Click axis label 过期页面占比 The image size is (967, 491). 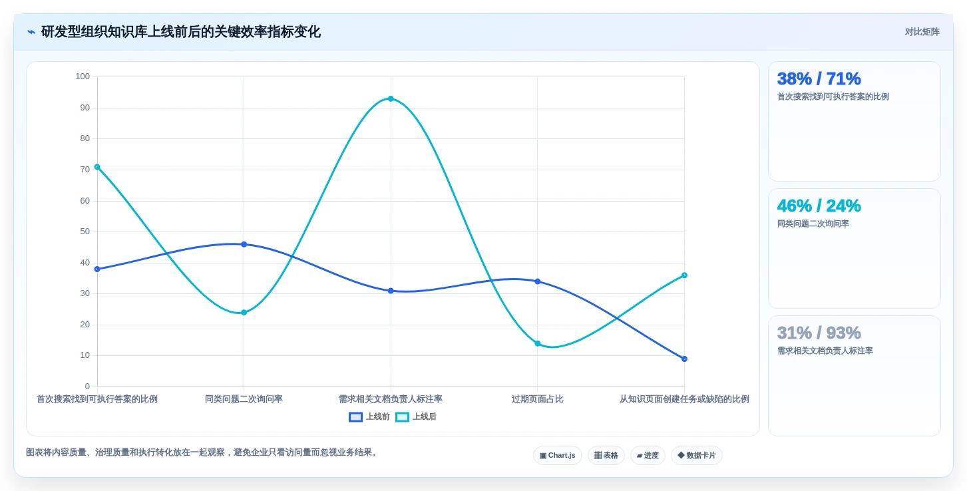coord(538,399)
